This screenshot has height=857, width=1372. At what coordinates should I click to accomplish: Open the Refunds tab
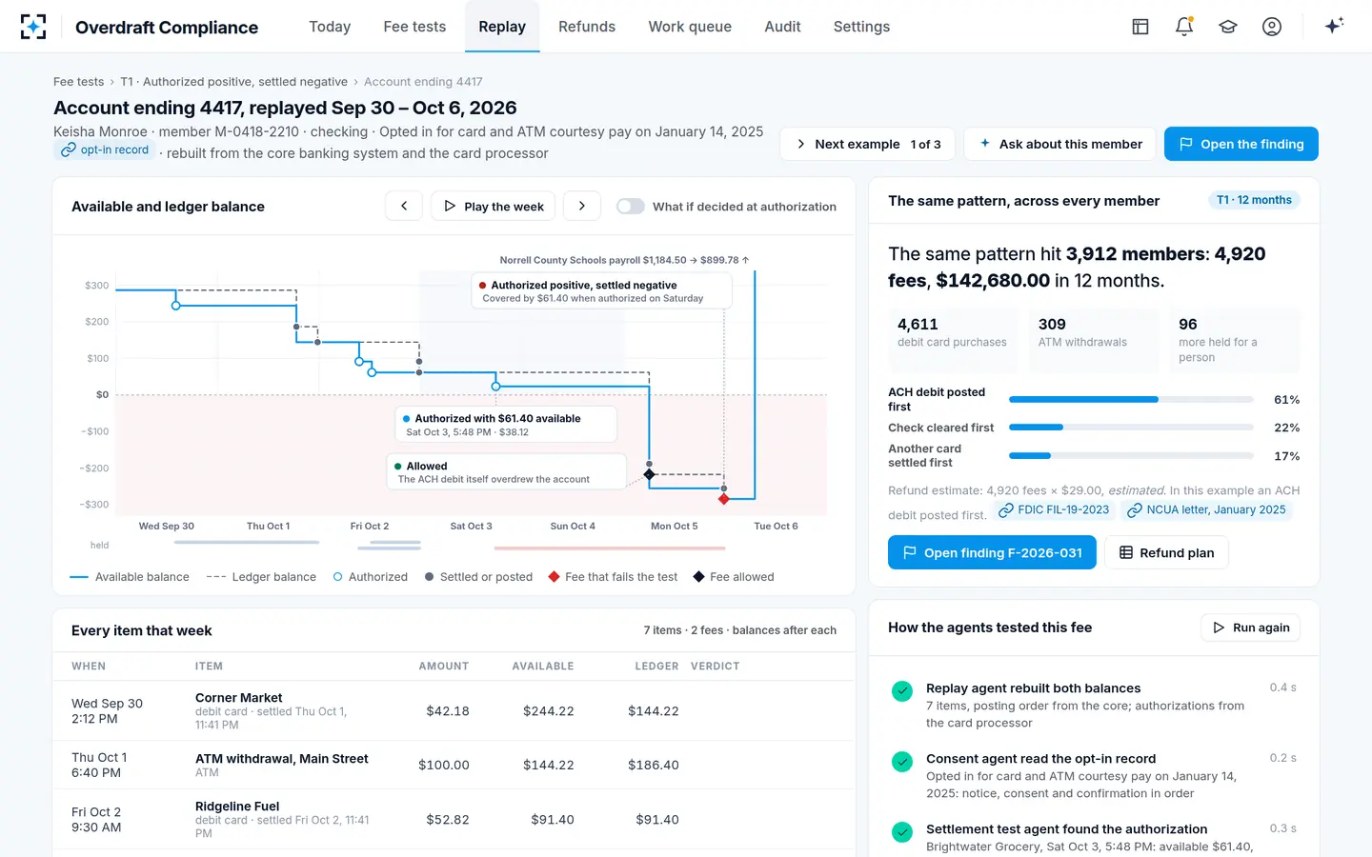click(x=587, y=27)
